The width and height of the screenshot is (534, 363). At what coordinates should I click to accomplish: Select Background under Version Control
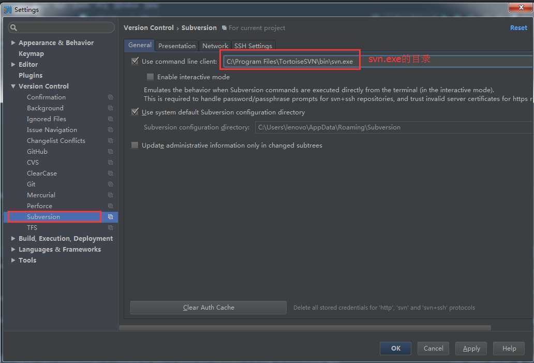pyautogui.click(x=46, y=108)
